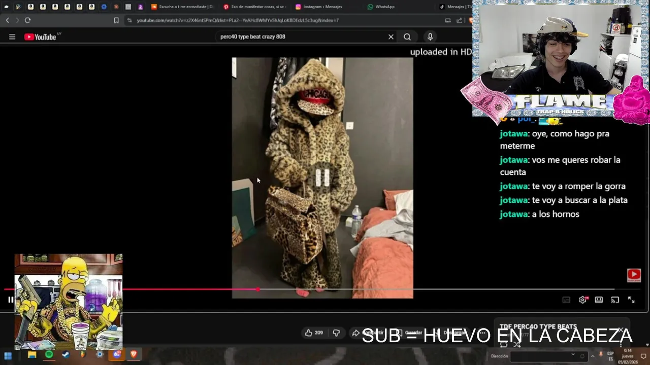Go forward with the browser forward arrow
The image size is (650, 365).
tap(17, 20)
